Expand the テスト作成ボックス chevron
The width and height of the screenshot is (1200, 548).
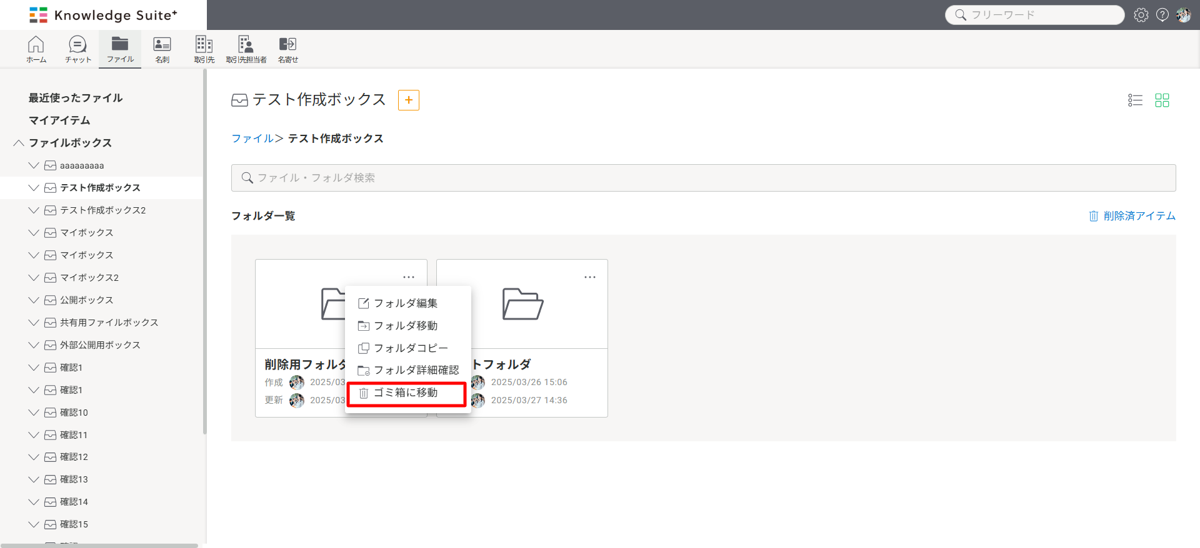tap(34, 188)
